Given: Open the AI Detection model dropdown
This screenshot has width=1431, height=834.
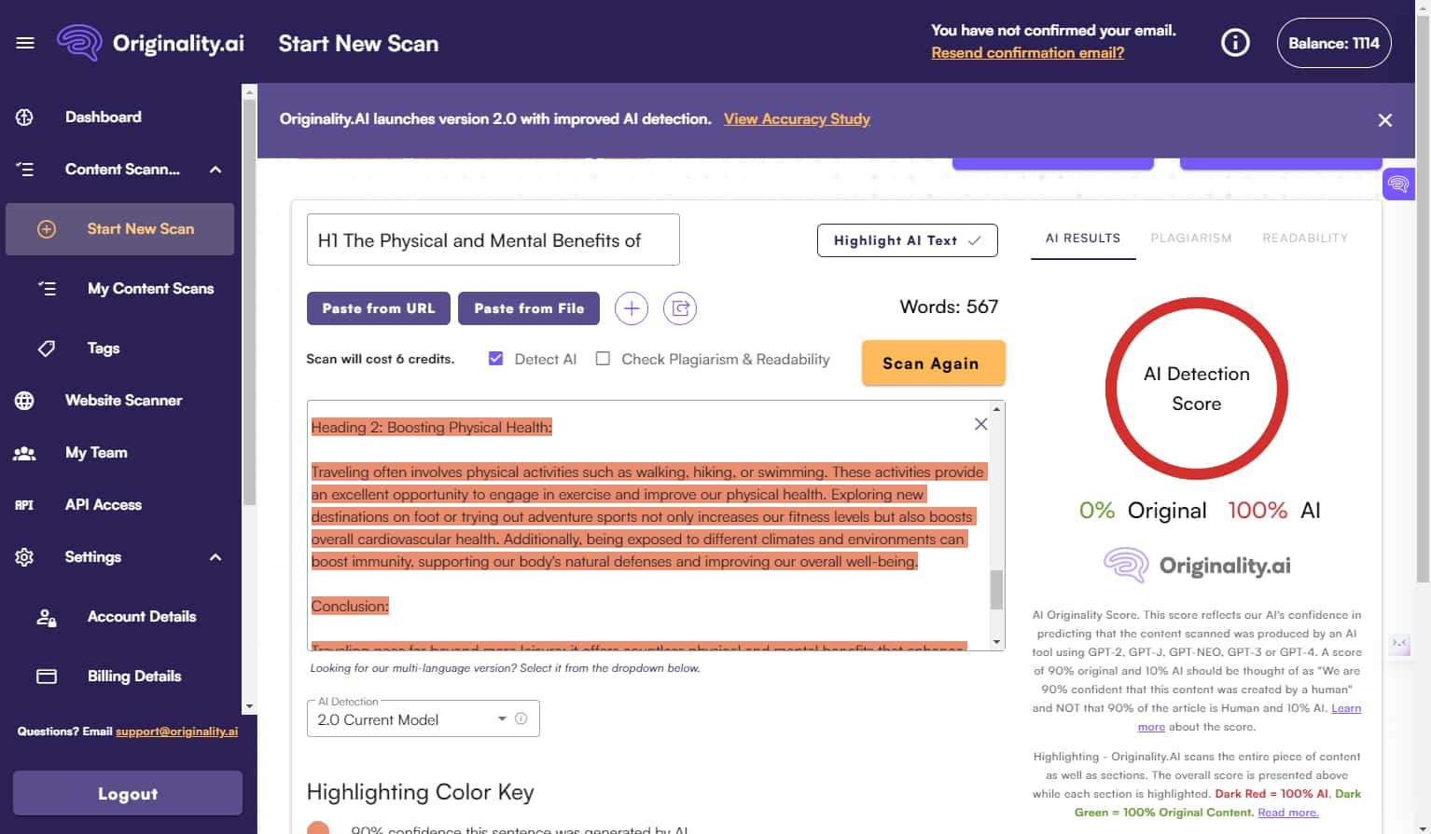Looking at the screenshot, I should click(x=501, y=718).
